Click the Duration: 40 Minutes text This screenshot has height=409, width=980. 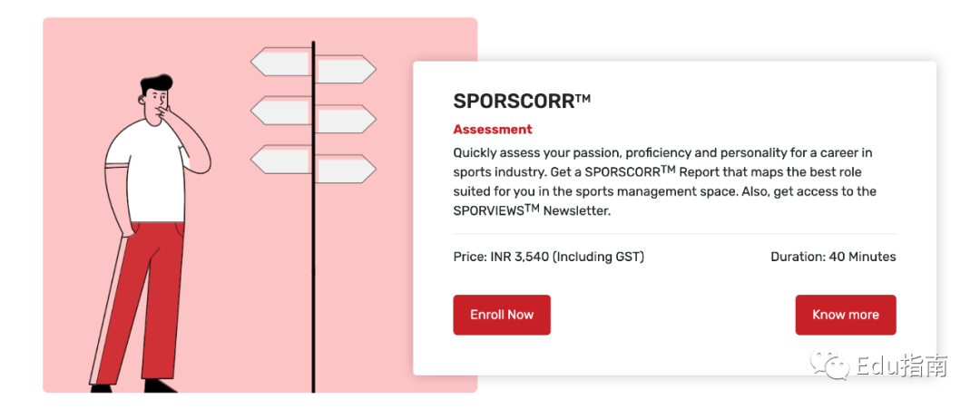(833, 257)
